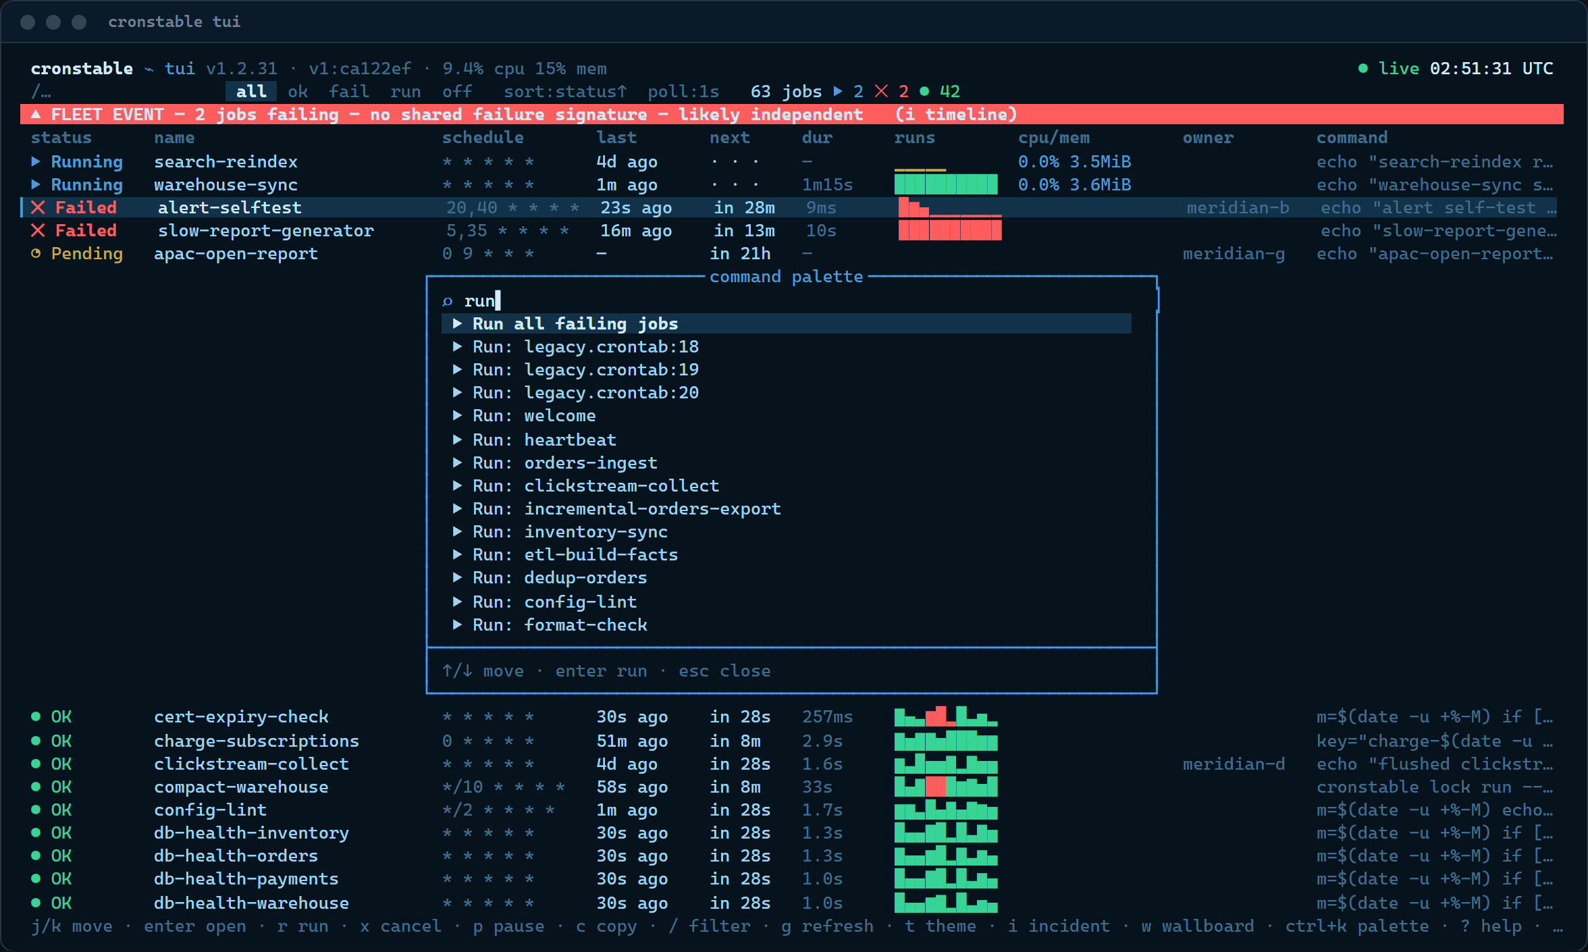Select the 'all' filter tab
The width and height of the screenshot is (1588, 952).
point(251,92)
